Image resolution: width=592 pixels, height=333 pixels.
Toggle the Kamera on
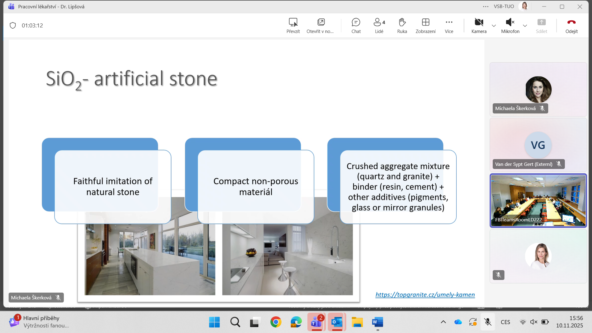(479, 25)
